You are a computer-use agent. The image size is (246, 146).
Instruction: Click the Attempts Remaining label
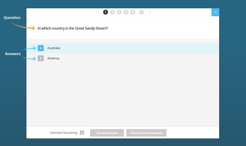(64, 133)
